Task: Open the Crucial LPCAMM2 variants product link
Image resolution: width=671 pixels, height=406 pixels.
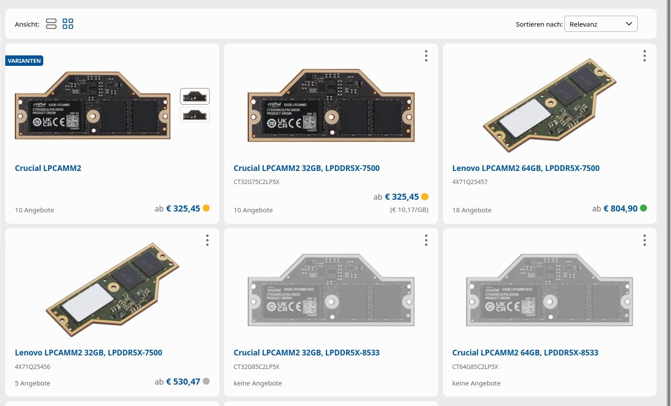Action: (48, 168)
